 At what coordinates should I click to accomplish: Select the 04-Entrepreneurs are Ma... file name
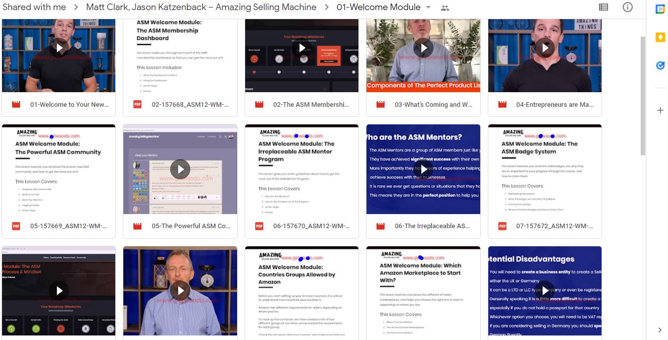pyautogui.click(x=555, y=105)
